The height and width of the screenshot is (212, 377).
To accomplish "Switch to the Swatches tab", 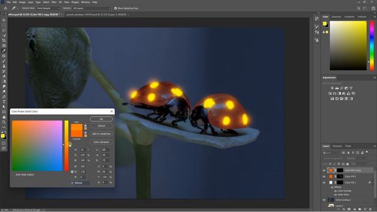I will [x=336, y=17].
